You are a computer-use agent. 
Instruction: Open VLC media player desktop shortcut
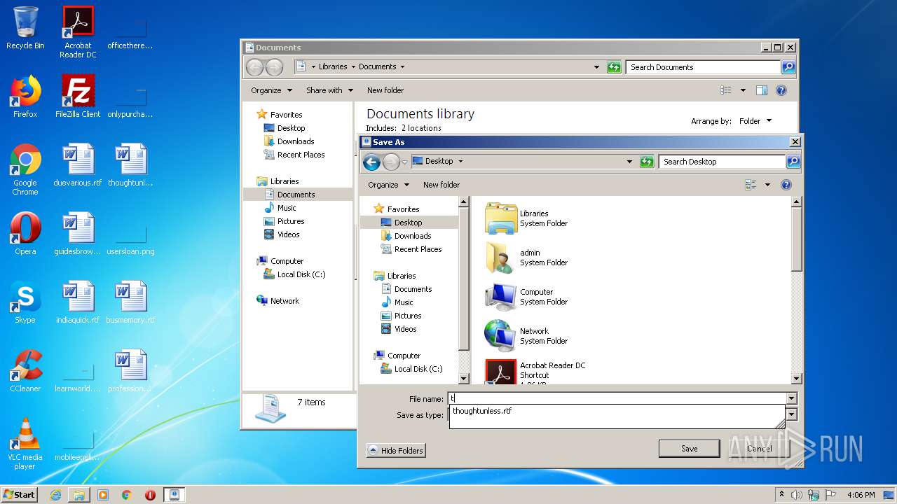25,443
